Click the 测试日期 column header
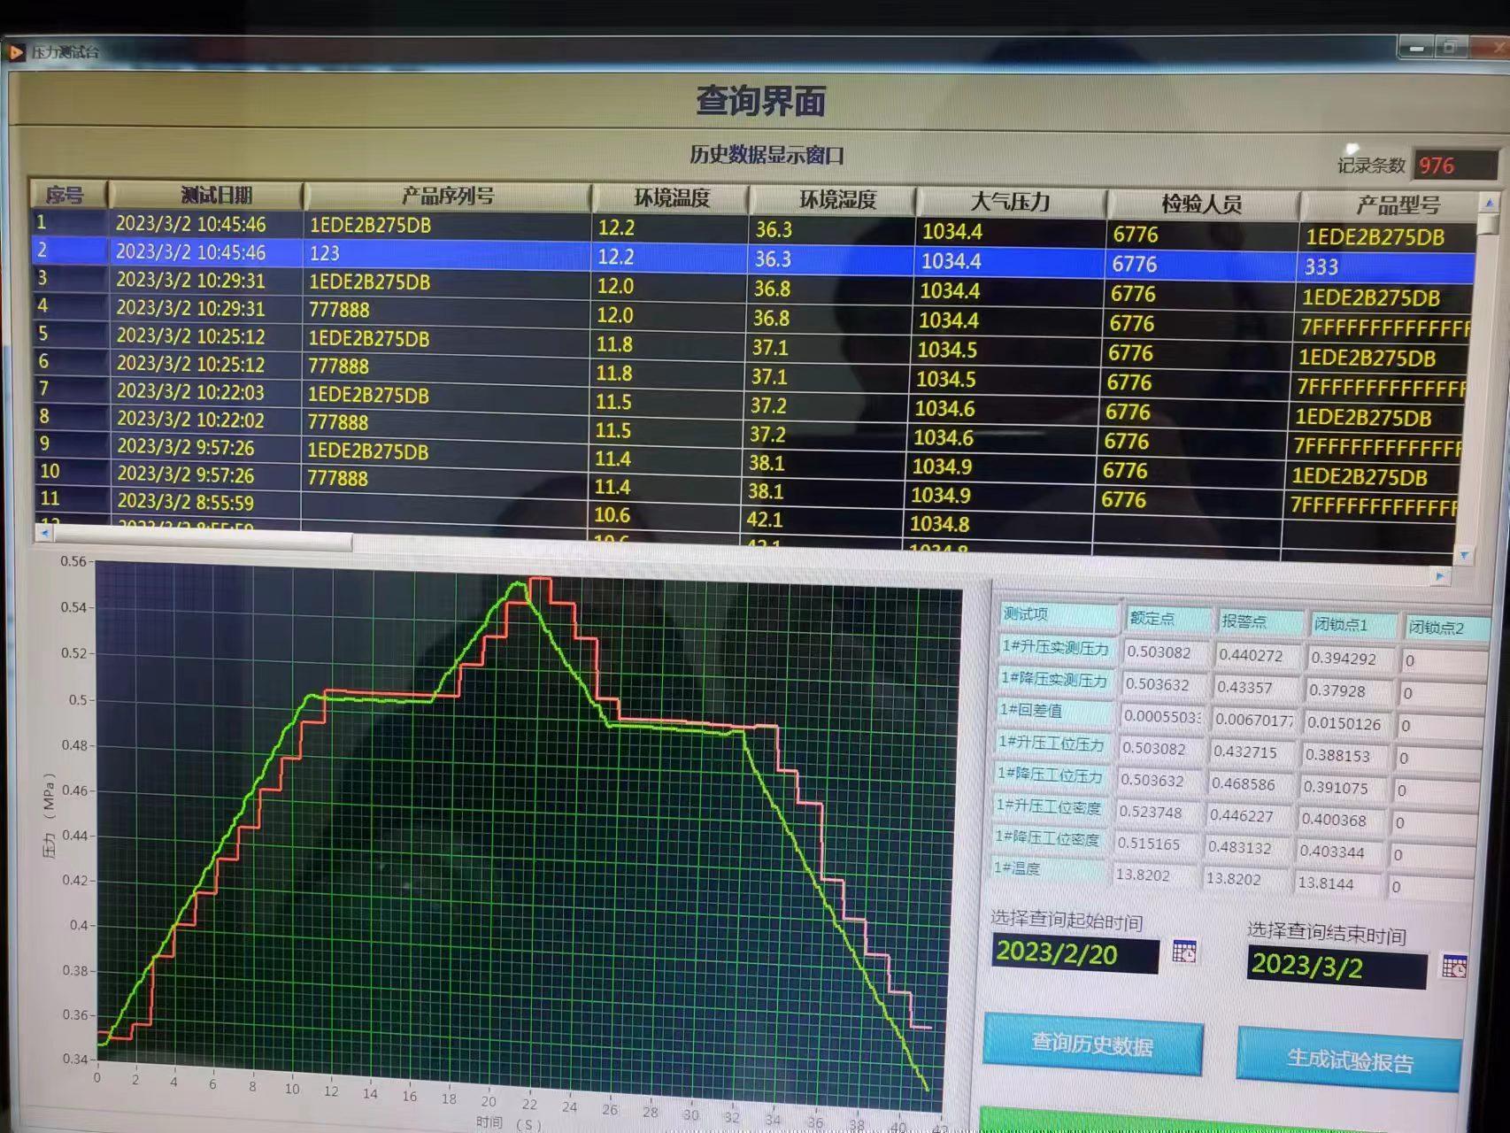 [x=215, y=196]
